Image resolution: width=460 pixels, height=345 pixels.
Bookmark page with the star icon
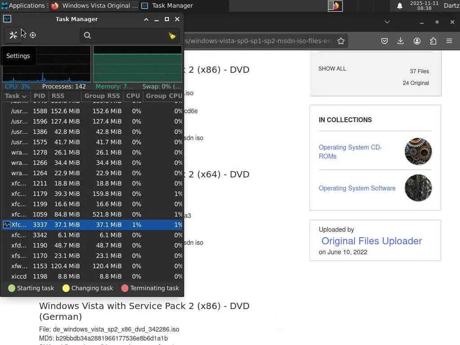pos(341,41)
